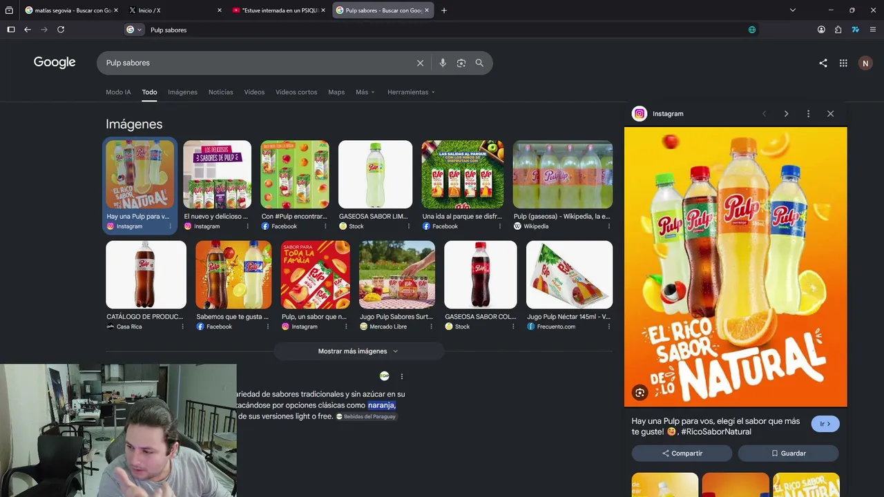884x497 pixels.
Task: Open the translate icon in address bar
Action: (752, 30)
